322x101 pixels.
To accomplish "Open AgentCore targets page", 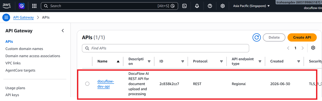I will pyautogui.click(x=20, y=70).
